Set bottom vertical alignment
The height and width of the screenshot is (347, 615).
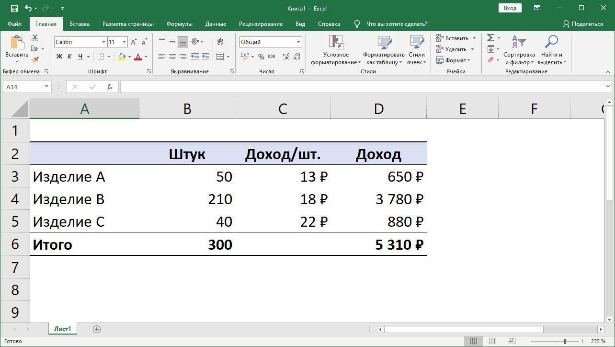pos(182,42)
